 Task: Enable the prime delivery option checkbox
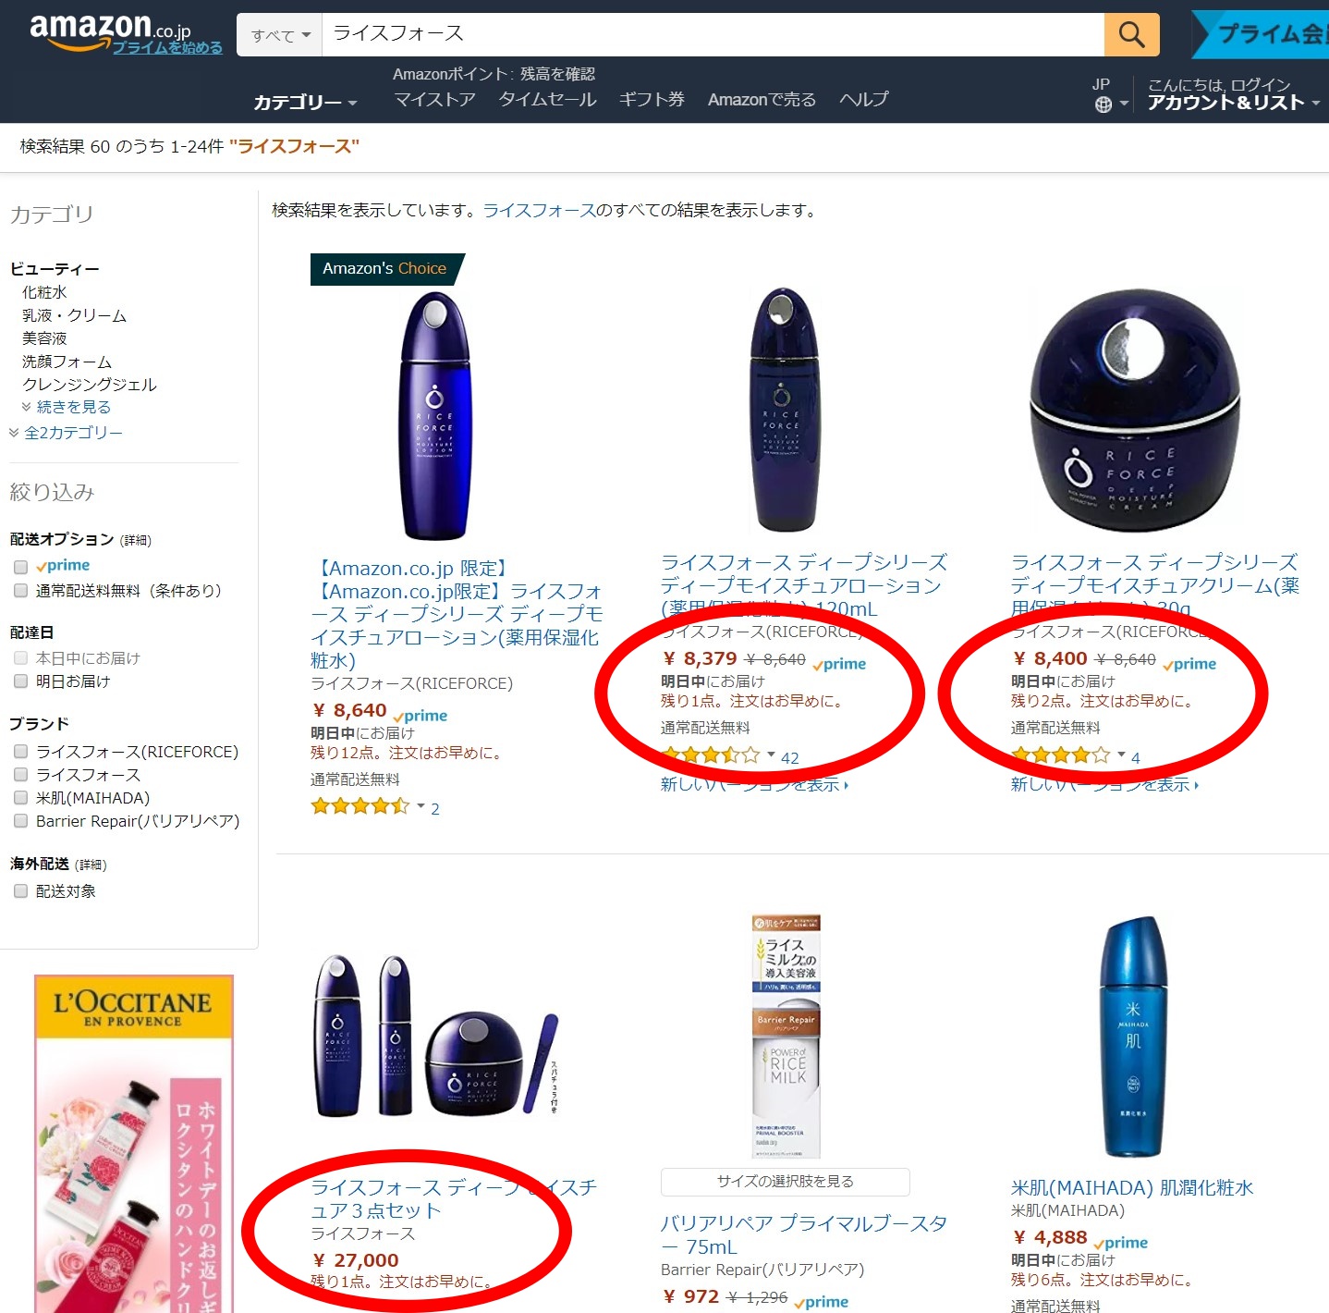(20, 567)
